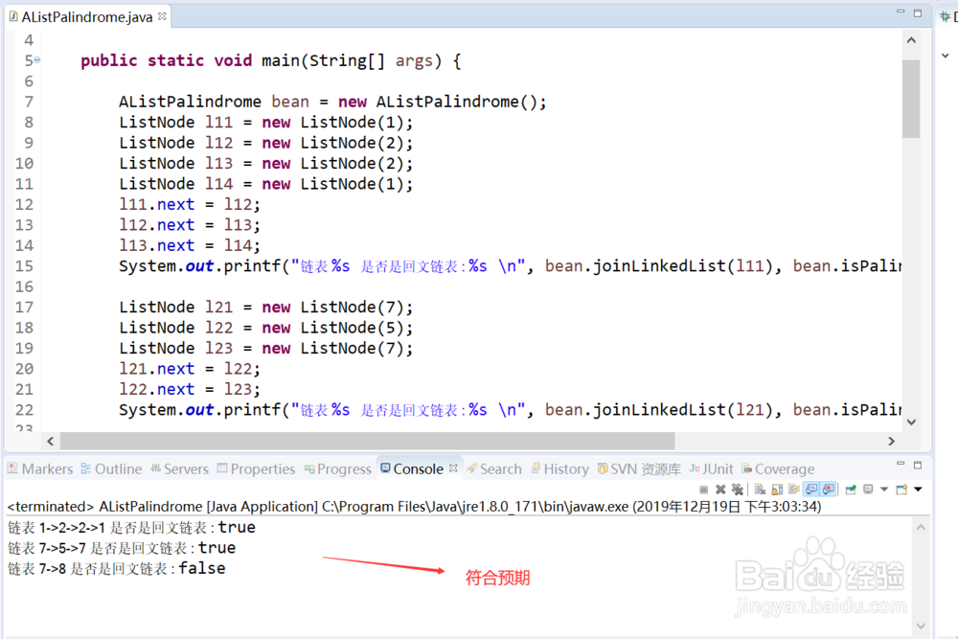Switch to the History tab
This screenshot has height=639, width=958.
559,468
